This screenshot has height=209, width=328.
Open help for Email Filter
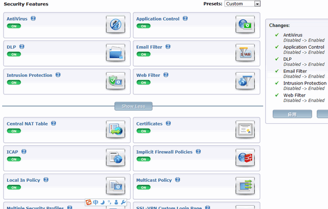pyautogui.click(x=168, y=46)
